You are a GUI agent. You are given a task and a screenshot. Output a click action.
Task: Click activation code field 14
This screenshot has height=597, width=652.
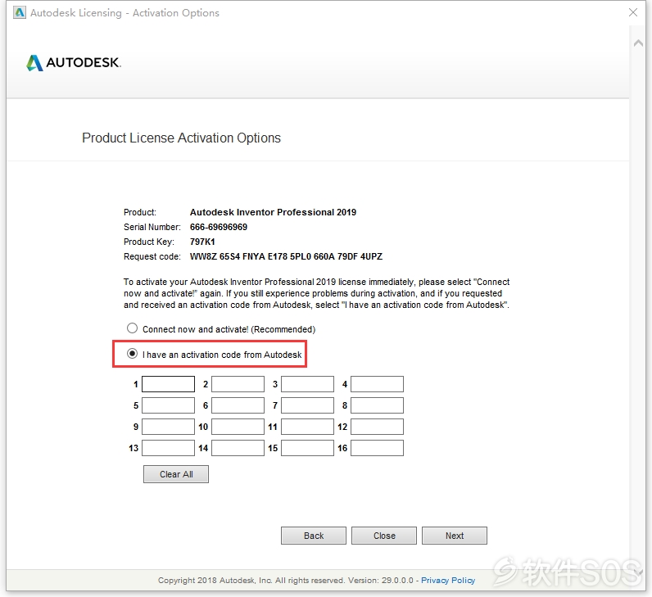coord(238,448)
